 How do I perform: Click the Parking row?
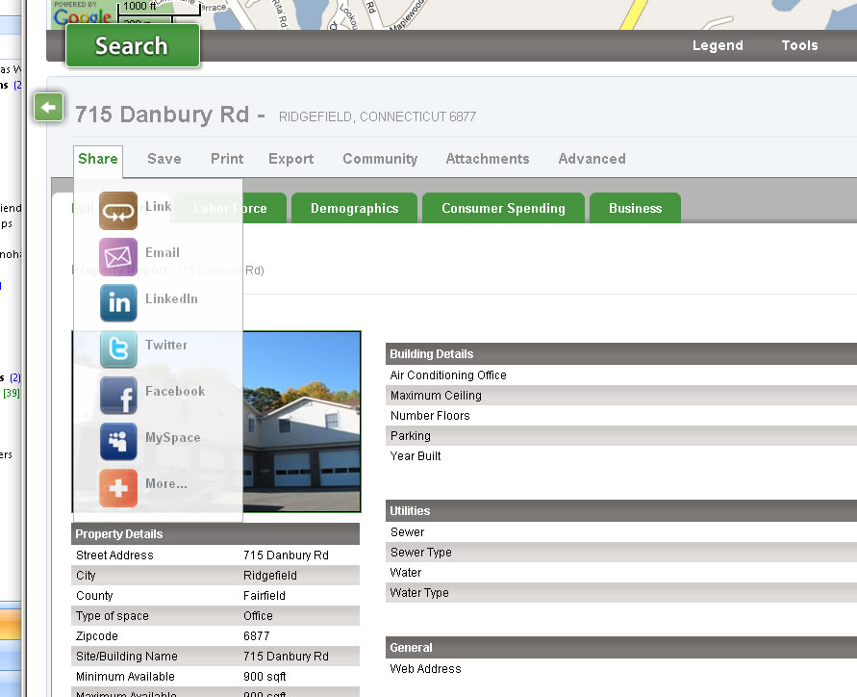[621, 436]
